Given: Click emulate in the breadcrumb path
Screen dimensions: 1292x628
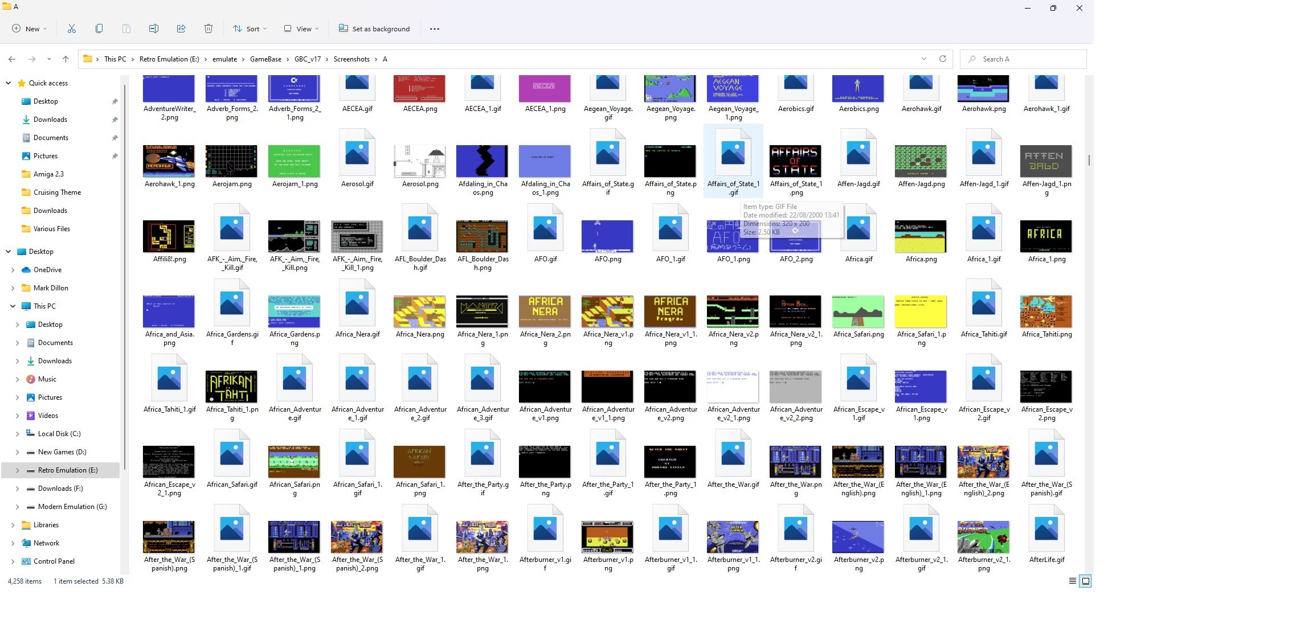Looking at the screenshot, I should [224, 59].
